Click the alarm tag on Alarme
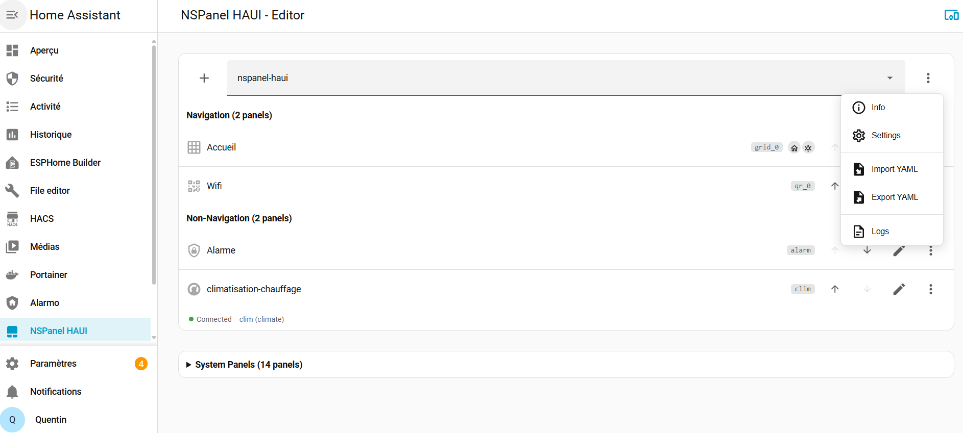The image size is (963, 433). pyautogui.click(x=801, y=250)
